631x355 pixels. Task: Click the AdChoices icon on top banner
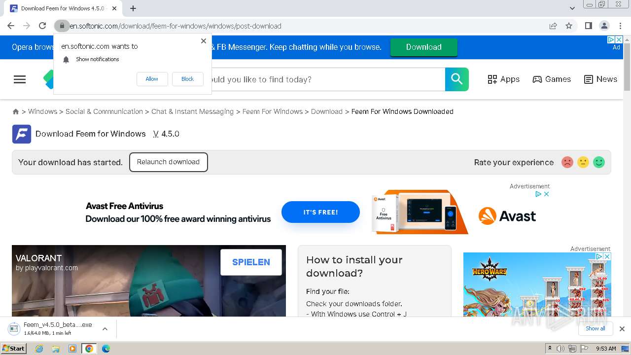tap(611, 39)
